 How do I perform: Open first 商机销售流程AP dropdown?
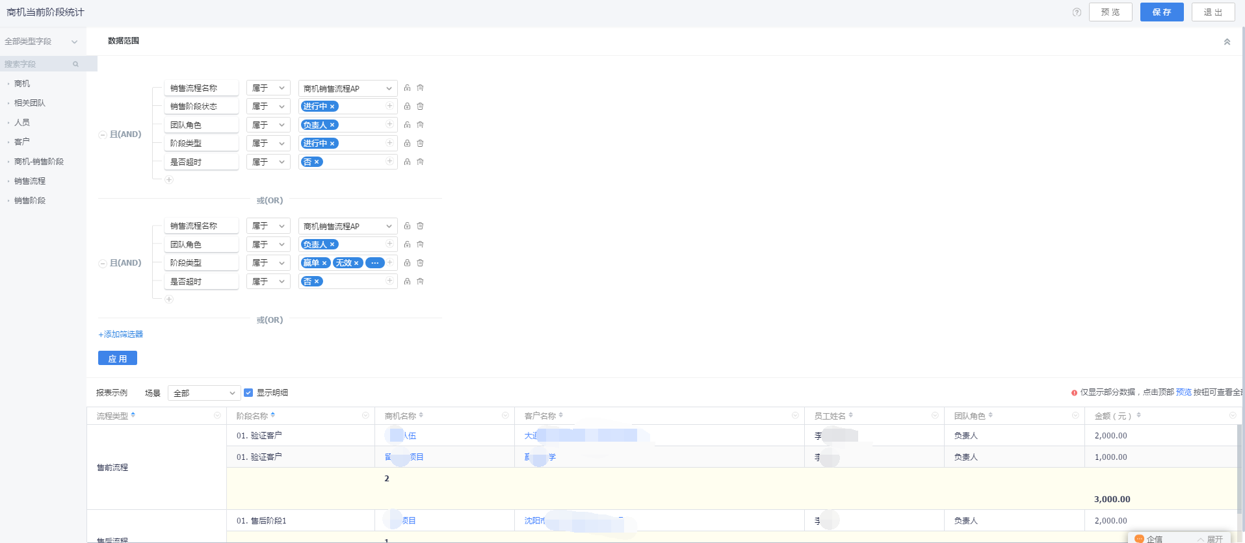coord(348,88)
